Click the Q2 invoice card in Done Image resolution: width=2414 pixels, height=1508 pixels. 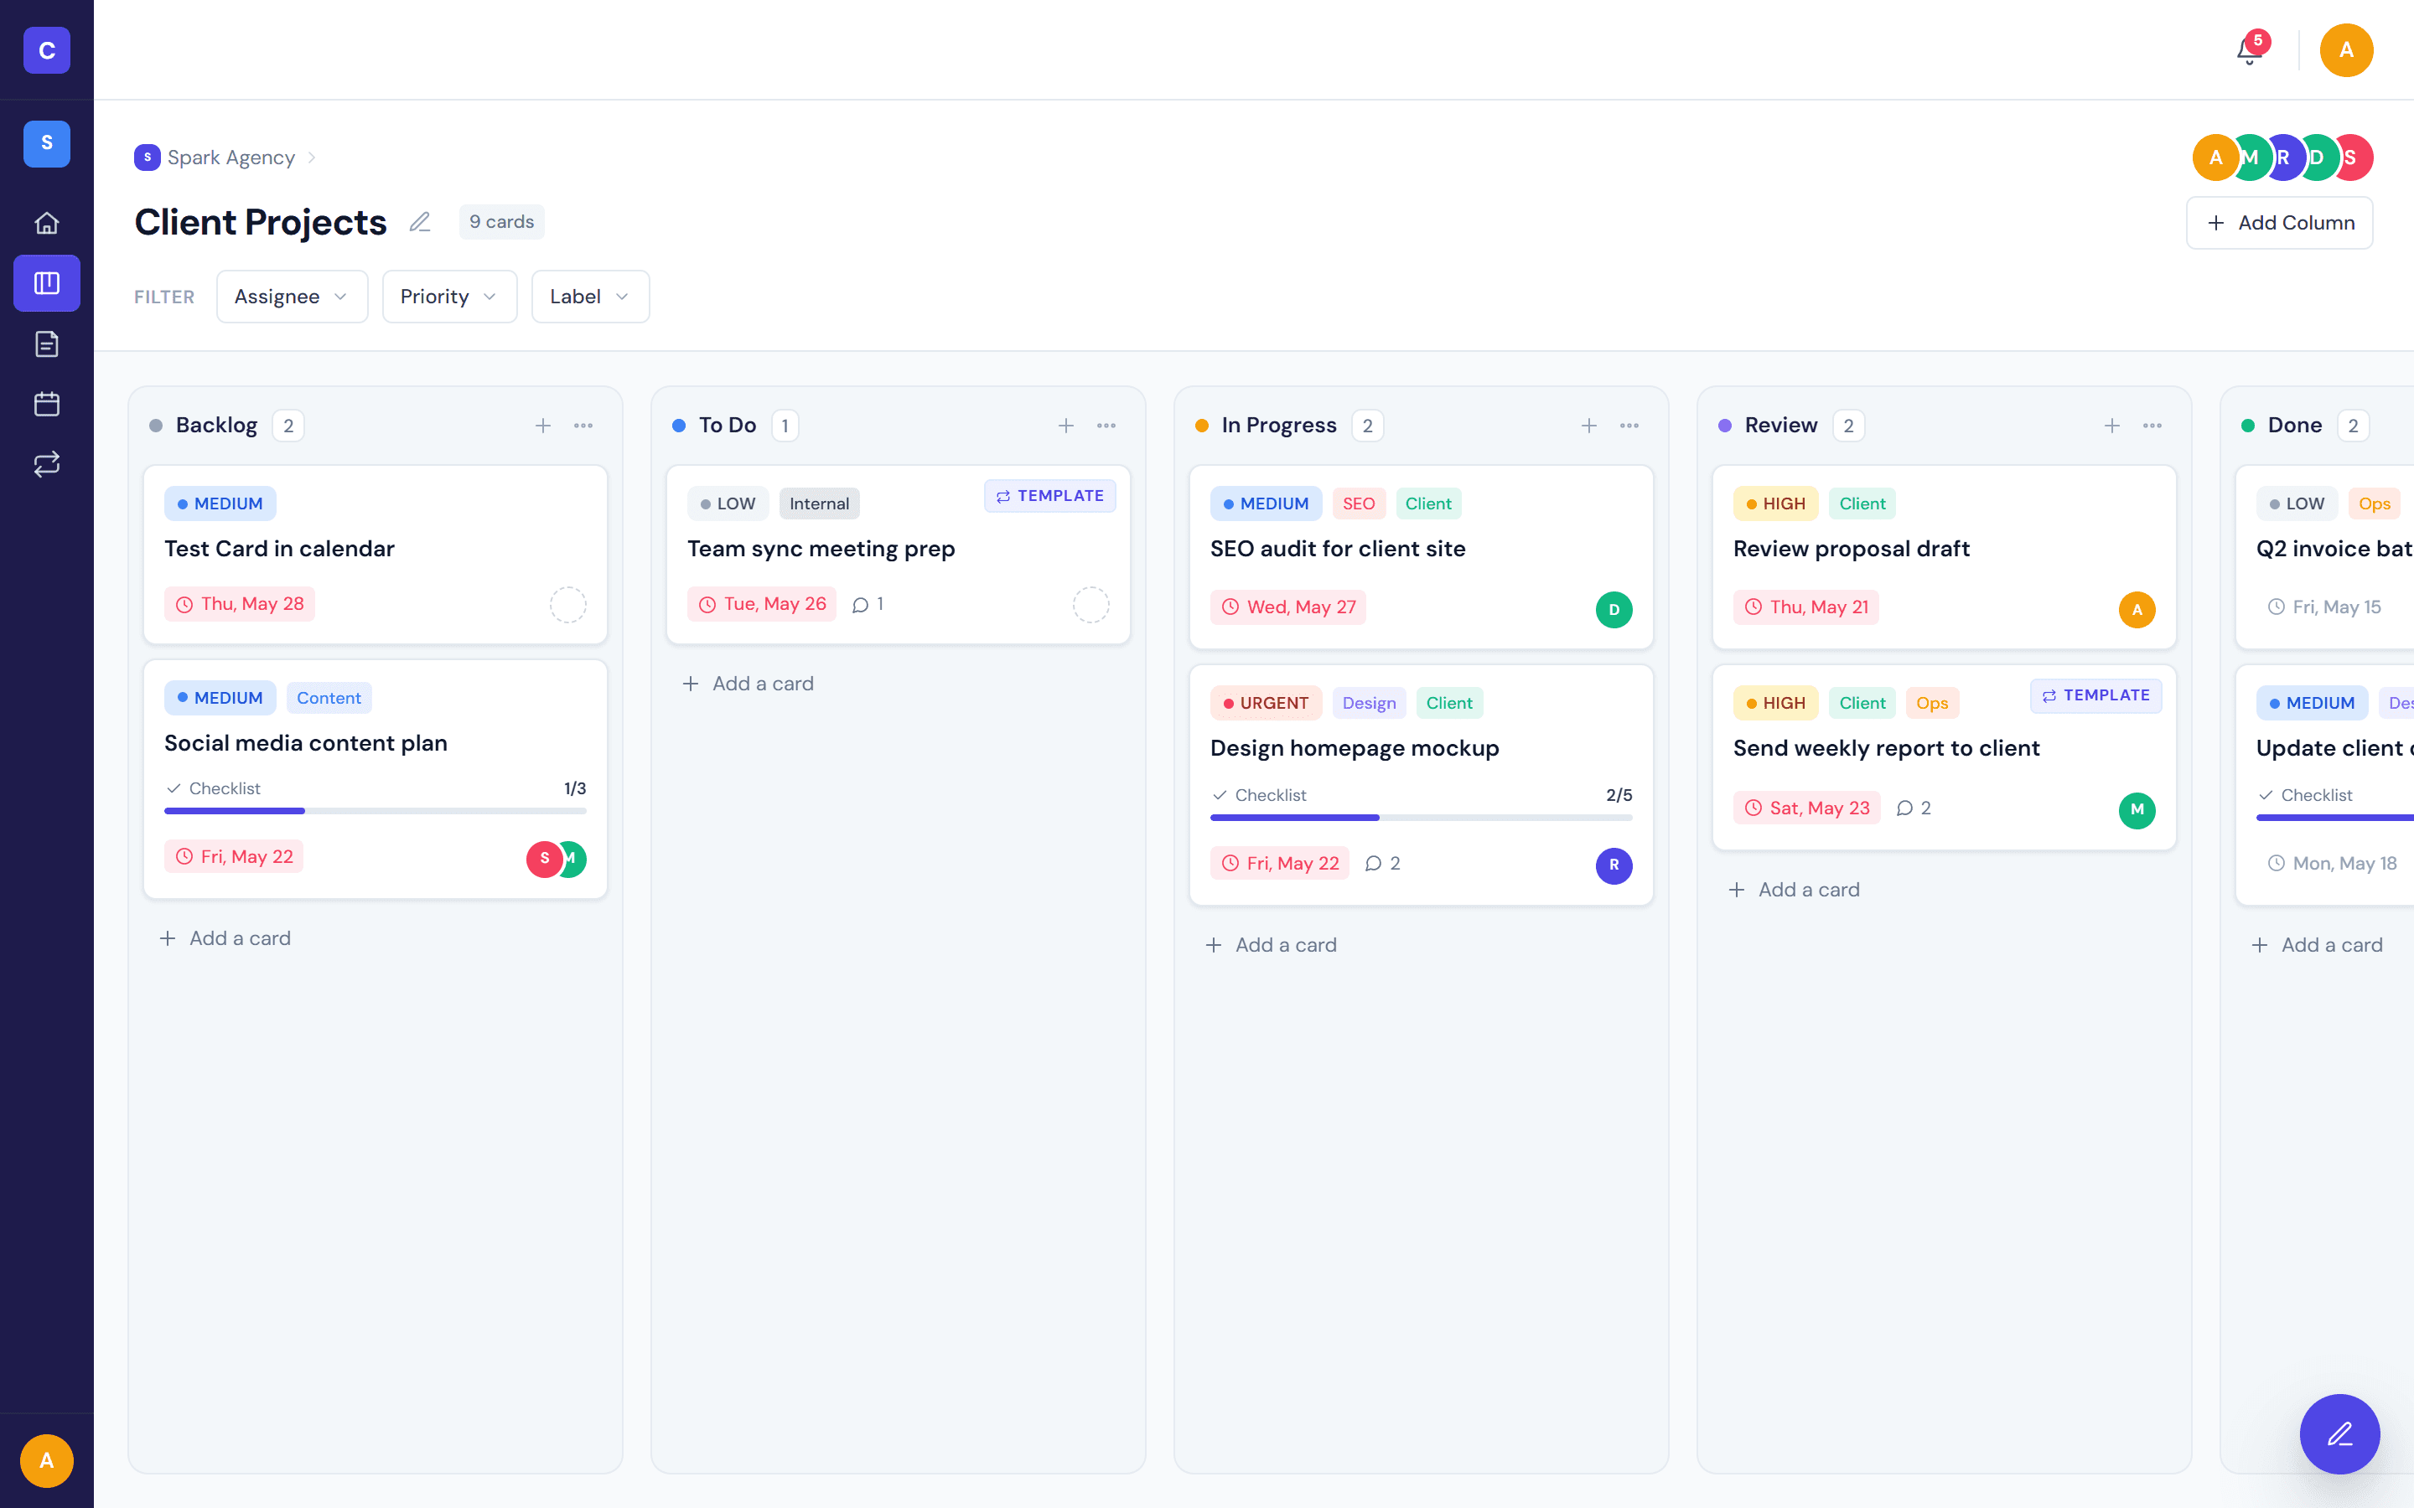[x=2324, y=557]
